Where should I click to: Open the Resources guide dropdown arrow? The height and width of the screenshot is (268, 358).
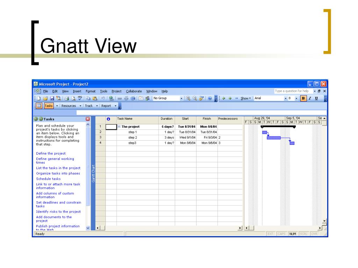(x=80, y=106)
